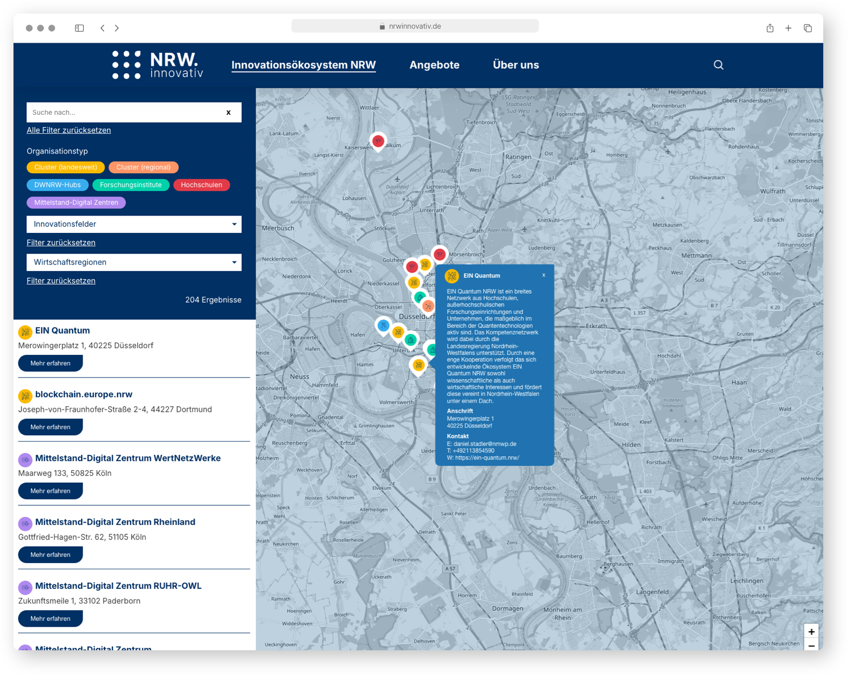
Task: Open the site search magnifier icon
Action: pos(718,65)
